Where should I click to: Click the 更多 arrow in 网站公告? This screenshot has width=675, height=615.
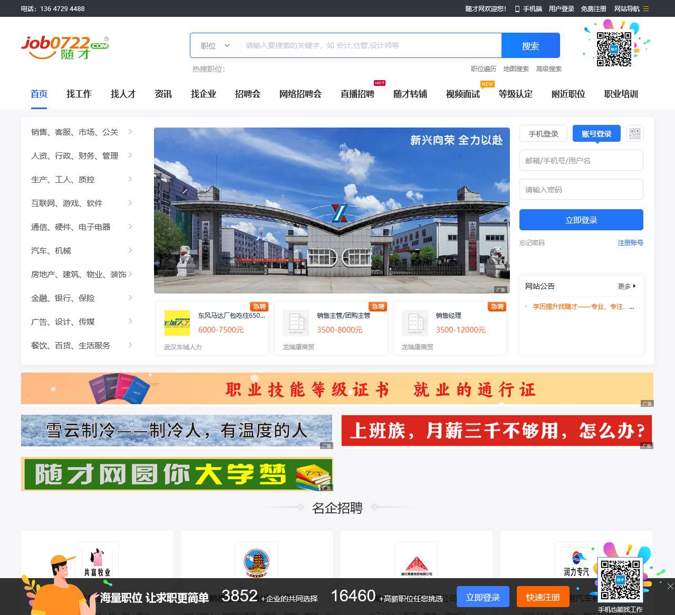tap(627, 286)
